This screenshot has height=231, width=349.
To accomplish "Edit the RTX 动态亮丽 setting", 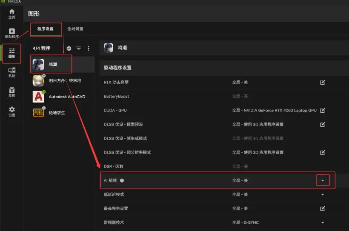I will click(x=323, y=83).
